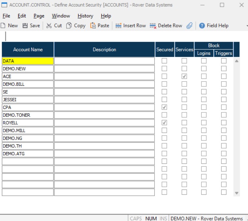Click the Copy icon in toolbar

point(69,26)
